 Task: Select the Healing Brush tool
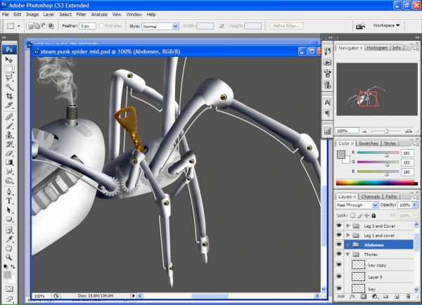[9, 117]
